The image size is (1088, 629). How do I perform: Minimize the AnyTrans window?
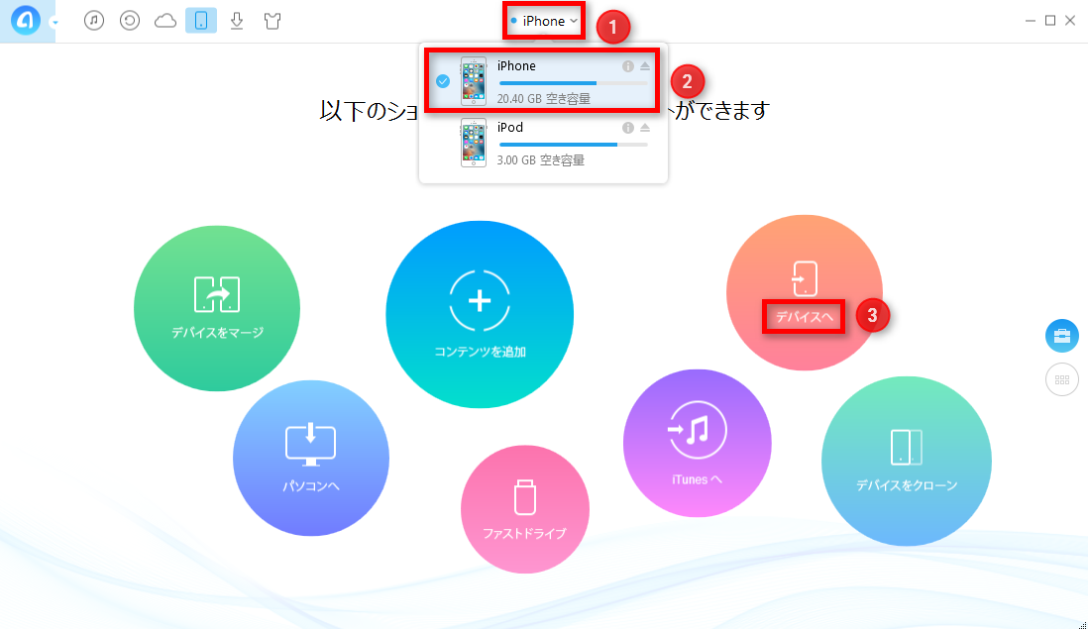1031,21
